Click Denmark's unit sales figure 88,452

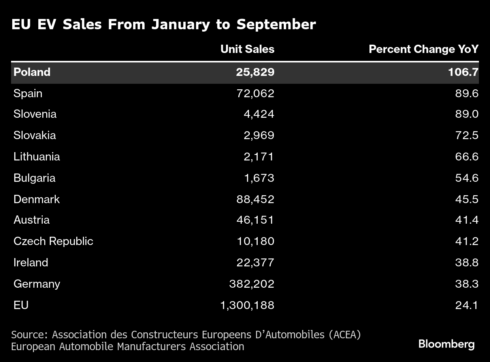[255, 199]
